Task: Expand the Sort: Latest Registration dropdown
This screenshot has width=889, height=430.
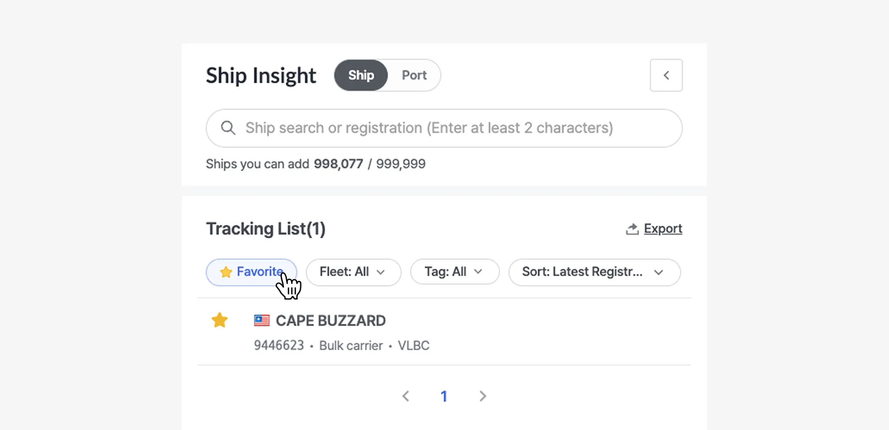Action: click(594, 272)
